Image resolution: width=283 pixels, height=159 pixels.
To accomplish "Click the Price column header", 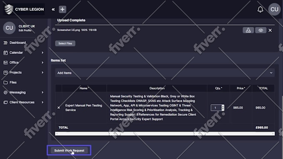I will pos(241,88).
